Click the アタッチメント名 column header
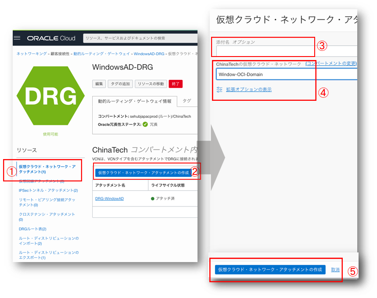The image size is (377, 298). [x=110, y=185]
